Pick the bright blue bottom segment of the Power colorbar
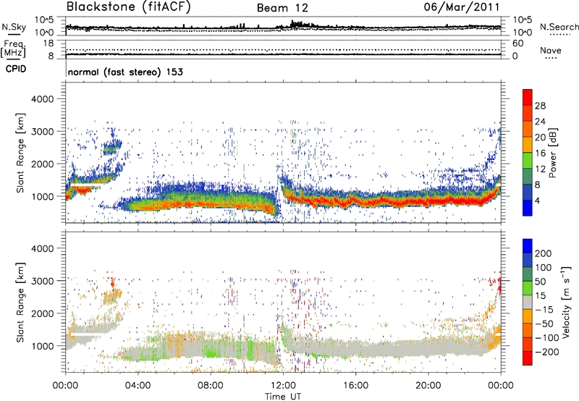Image resolution: width=579 pixels, height=401 pixels. click(528, 208)
